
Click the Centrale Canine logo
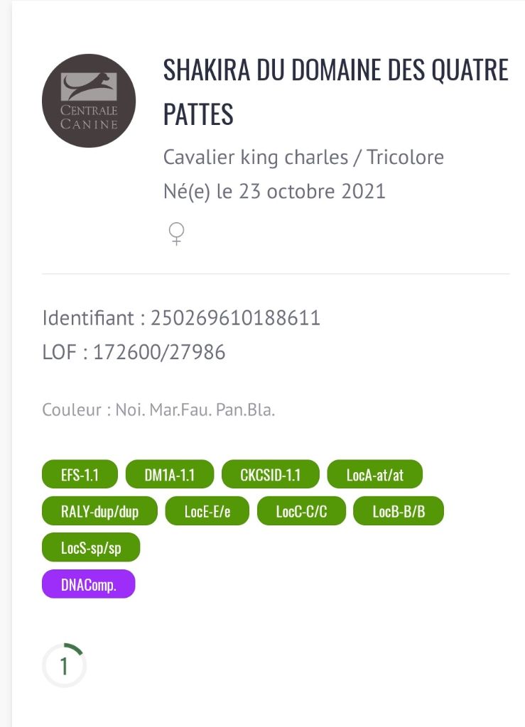click(x=89, y=101)
